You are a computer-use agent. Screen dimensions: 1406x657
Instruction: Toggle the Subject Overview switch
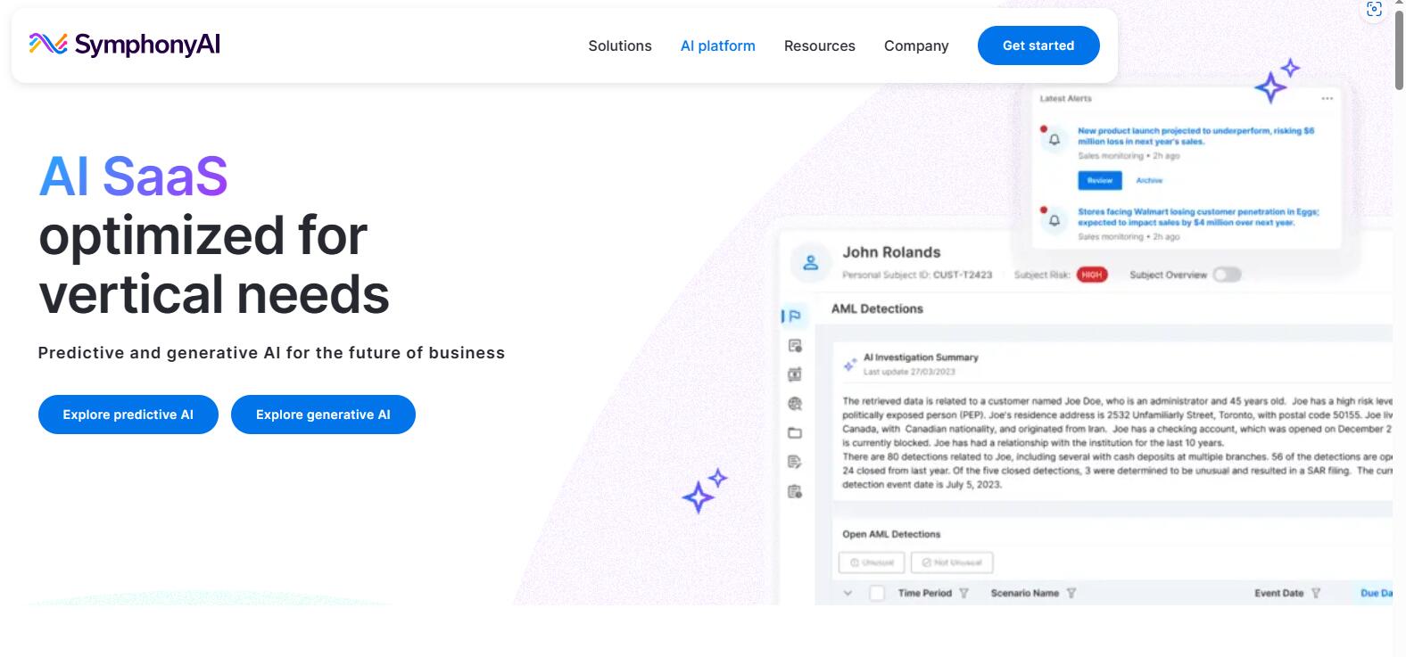[1227, 275]
